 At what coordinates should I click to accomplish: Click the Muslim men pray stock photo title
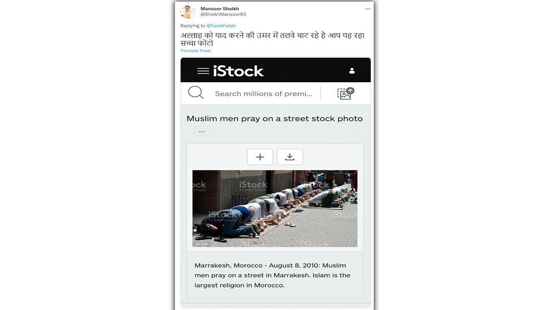(x=275, y=118)
